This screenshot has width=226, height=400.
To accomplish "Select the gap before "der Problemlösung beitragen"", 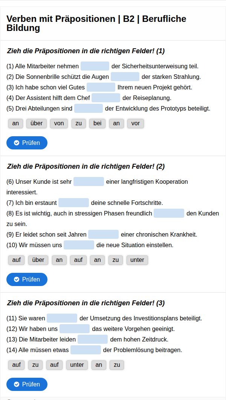I will (86, 350).
